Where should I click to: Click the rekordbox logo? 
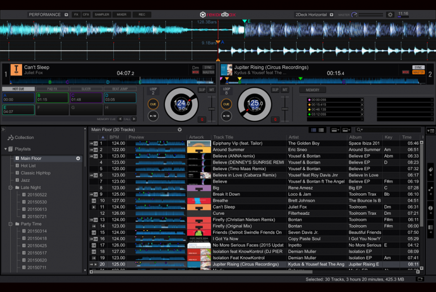pyautogui.click(x=218, y=15)
